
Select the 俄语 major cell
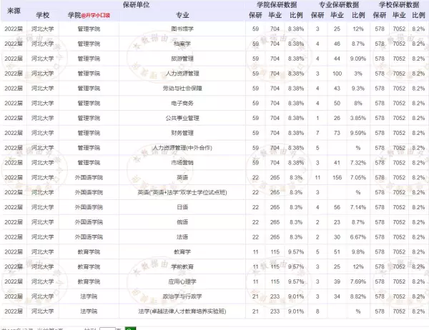coord(182,222)
